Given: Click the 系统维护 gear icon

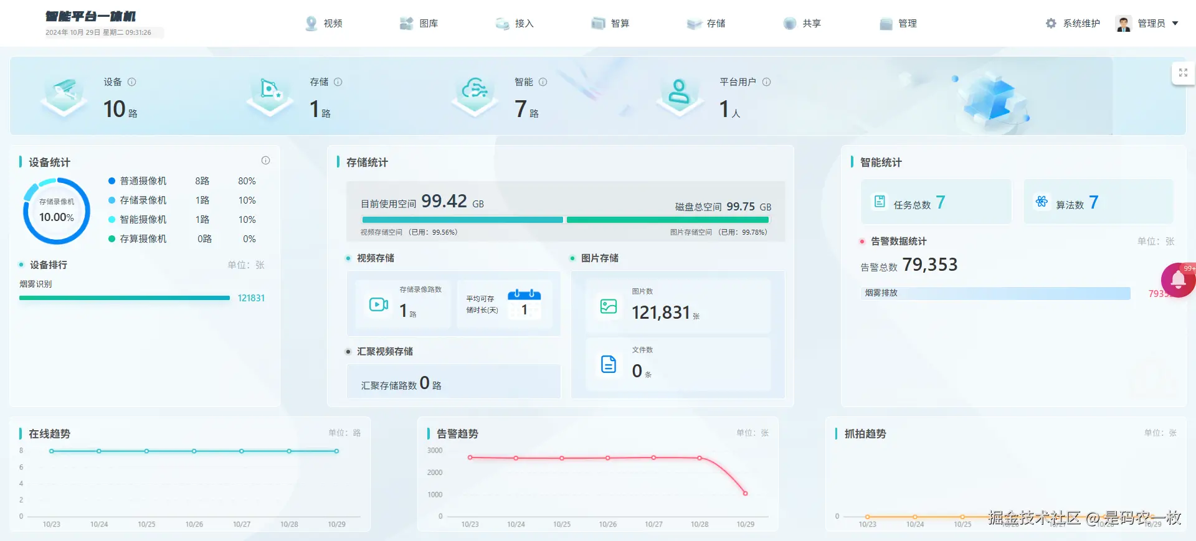Looking at the screenshot, I should click(x=1051, y=23).
